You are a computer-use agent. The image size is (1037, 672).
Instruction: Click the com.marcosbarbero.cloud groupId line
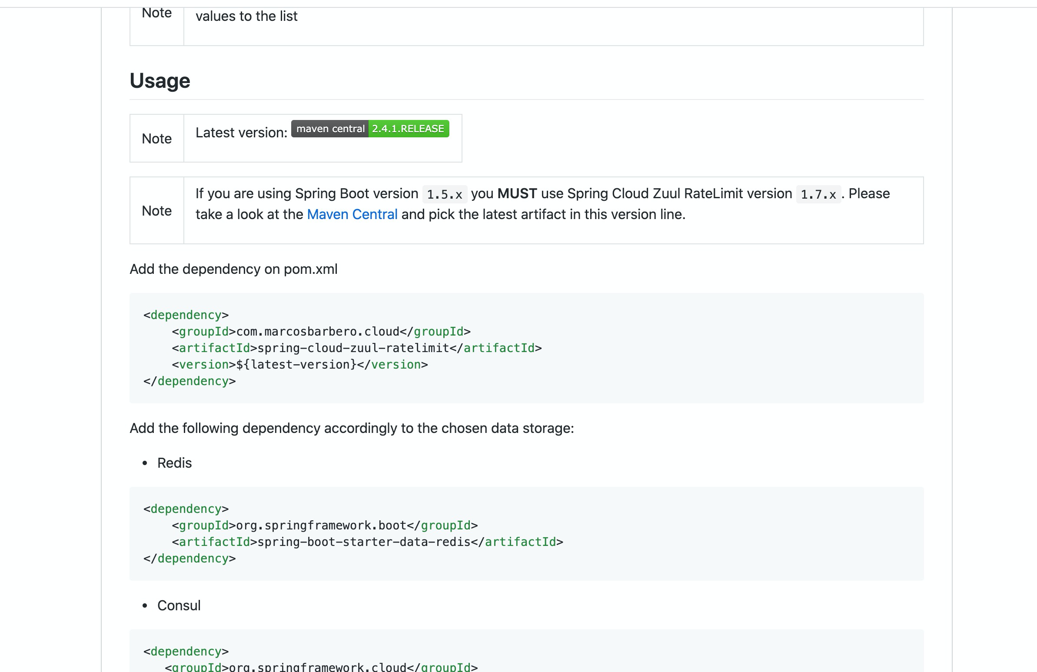321,332
